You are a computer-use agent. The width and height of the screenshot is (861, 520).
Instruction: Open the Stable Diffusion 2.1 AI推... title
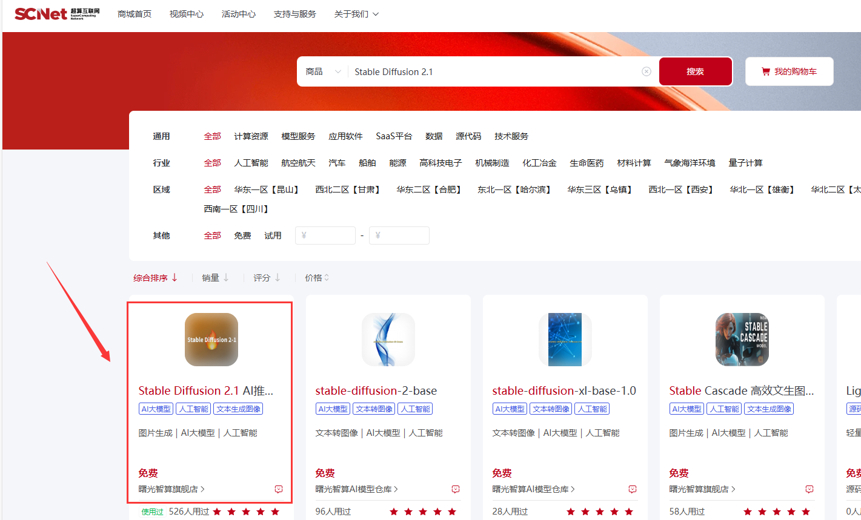206,390
